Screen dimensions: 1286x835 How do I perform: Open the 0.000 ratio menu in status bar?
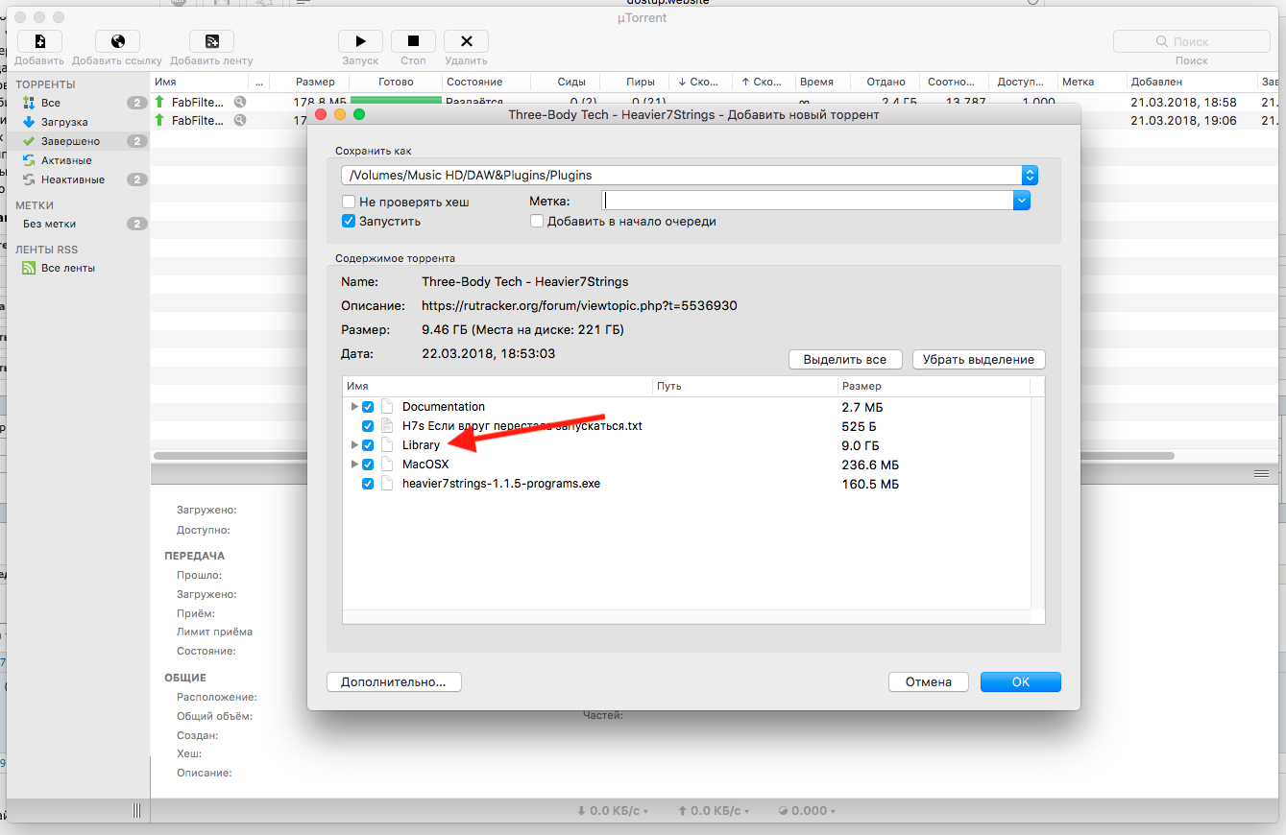(x=806, y=811)
